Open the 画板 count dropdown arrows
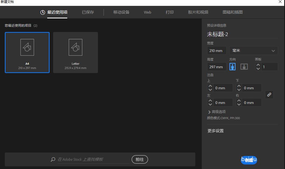This screenshot has height=169, width=285. (x=258, y=67)
